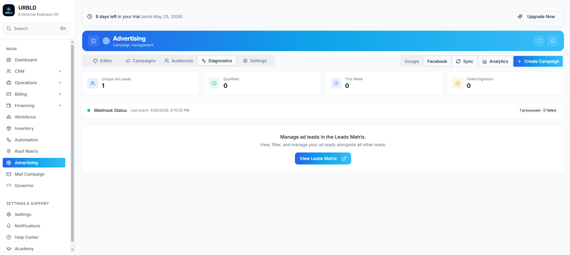Click the fullscreen expand icon
570x255 pixels.
pyautogui.click(x=539, y=41)
